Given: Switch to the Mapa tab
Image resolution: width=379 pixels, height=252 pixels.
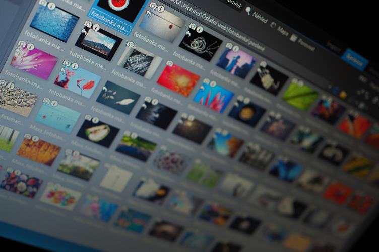Looking at the screenshot, I should click(280, 29).
